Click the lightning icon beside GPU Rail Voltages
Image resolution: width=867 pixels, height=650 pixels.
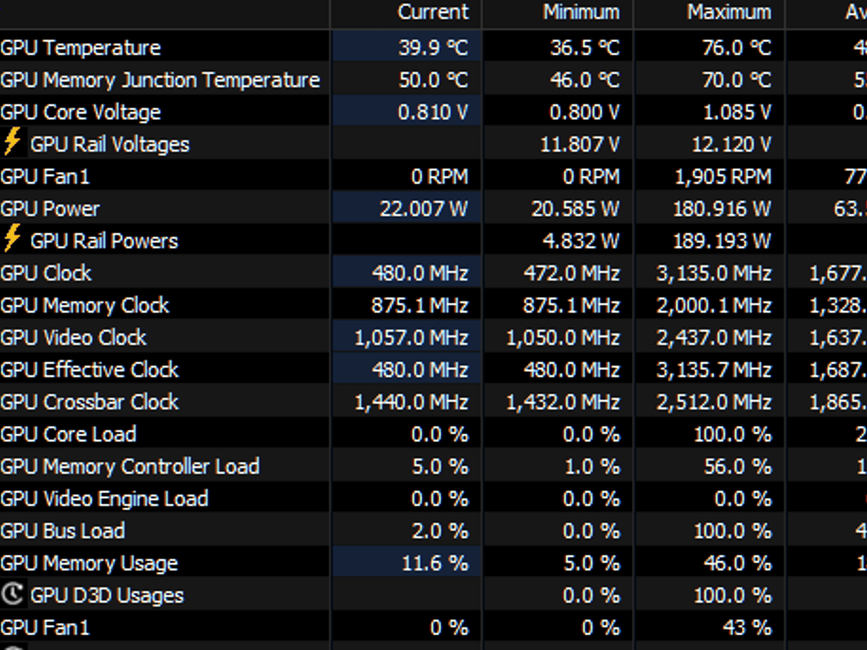[x=12, y=142]
